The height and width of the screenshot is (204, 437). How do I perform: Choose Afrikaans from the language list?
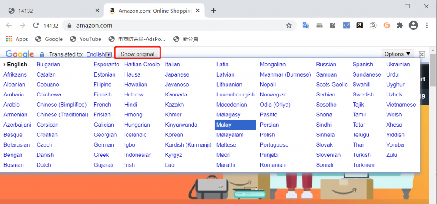coord(15,75)
